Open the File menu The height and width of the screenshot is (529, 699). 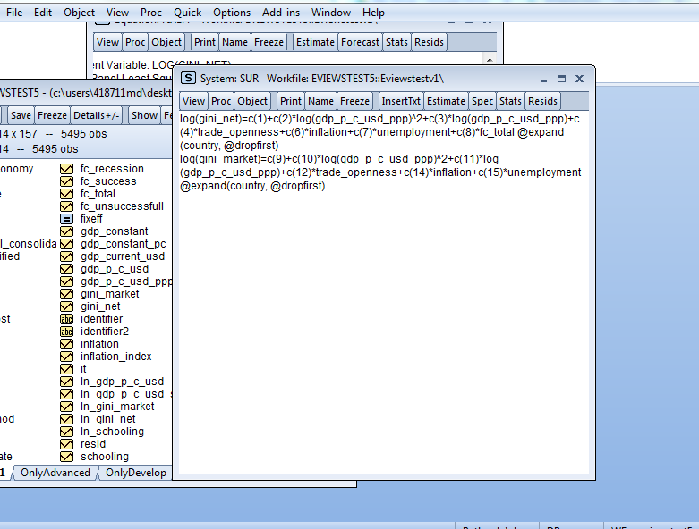point(14,13)
